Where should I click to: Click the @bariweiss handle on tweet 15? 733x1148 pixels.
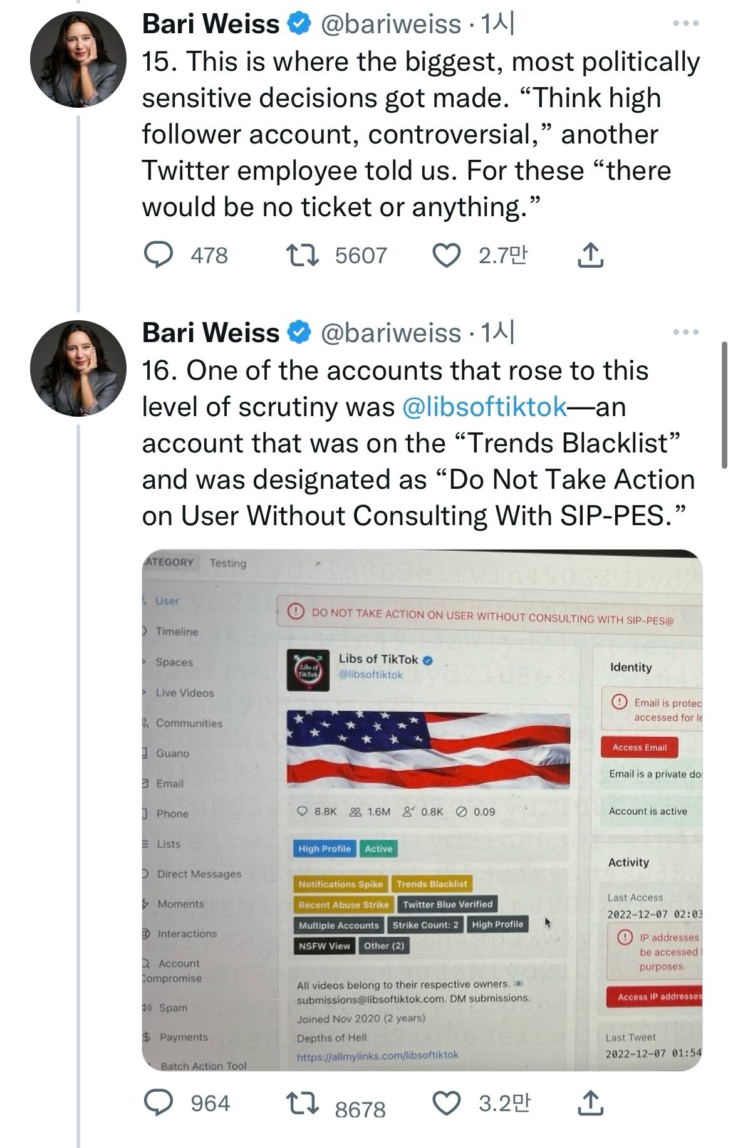tap(391, 24)
